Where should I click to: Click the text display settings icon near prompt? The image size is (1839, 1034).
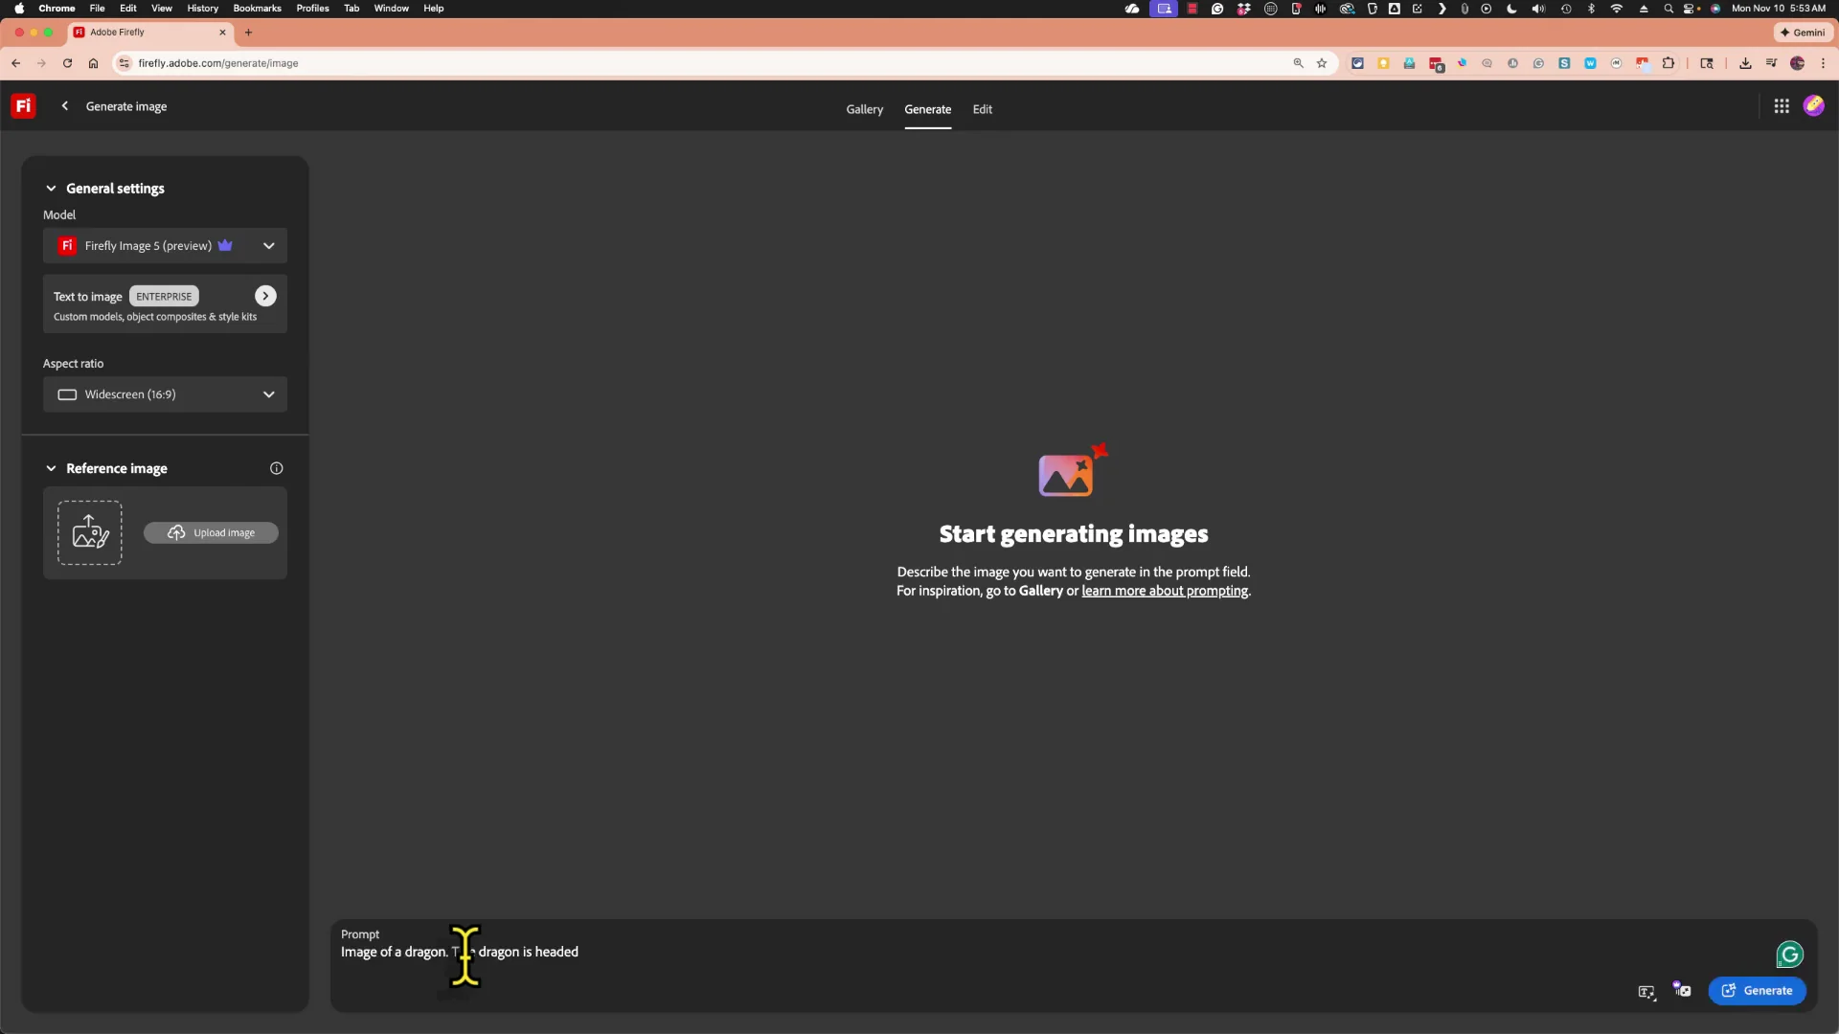click(1646, 993)
